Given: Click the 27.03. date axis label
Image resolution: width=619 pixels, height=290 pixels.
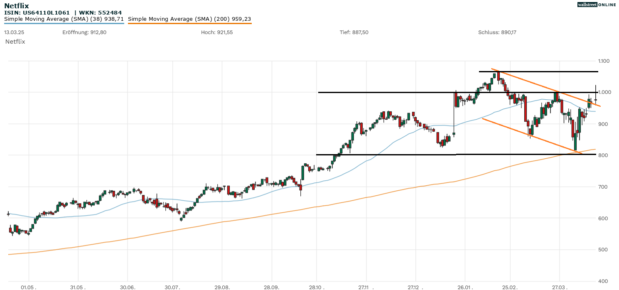Looking at the screenshot, I should (559, 287).
